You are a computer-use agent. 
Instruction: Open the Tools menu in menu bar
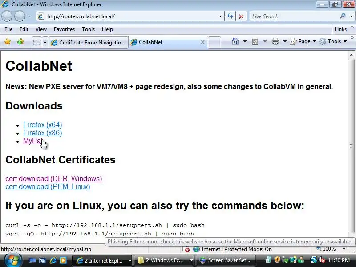point(88,29)
